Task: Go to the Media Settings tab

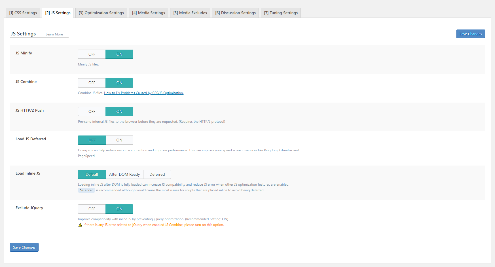Action: pos(149,13)
